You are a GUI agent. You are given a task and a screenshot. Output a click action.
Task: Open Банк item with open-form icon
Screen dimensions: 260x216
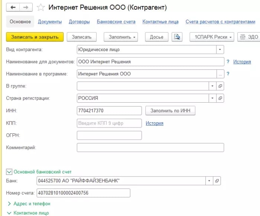pyautogui.click(x=217, y=181)
